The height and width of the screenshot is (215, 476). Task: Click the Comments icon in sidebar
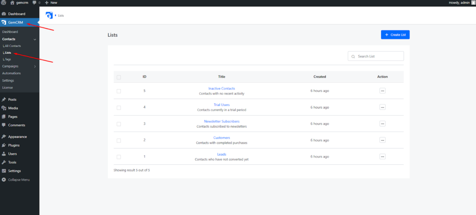(x=4, y=125)
